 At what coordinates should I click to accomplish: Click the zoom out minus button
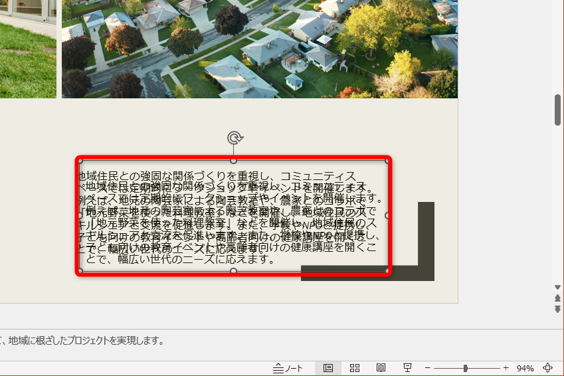pos(427,368)
